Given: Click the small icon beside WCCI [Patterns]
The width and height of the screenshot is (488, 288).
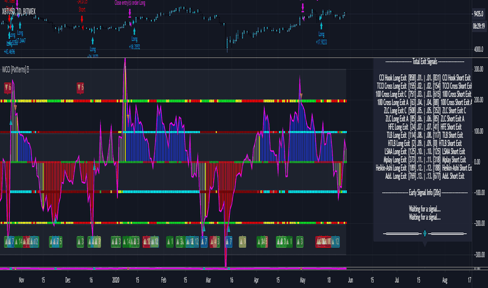Looking at the screenshot, I should pyautogui.click(x=28, y=70).
